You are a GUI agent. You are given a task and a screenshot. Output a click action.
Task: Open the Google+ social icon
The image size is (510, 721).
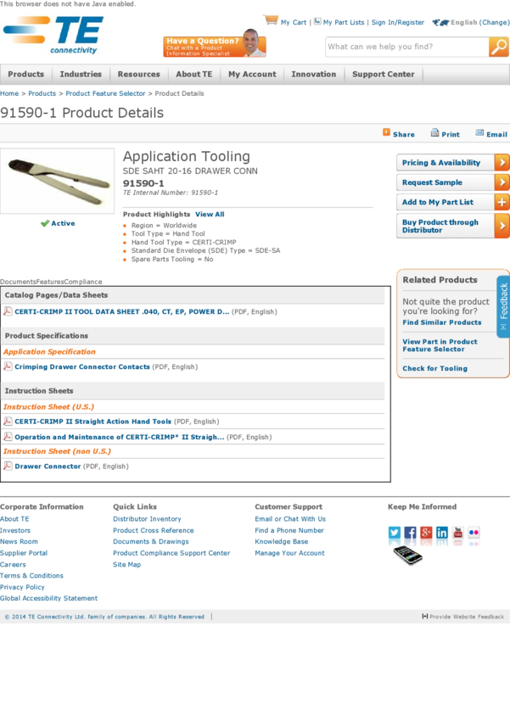(x=426, y=533)
